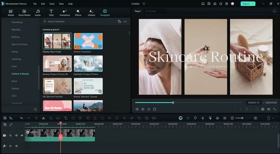The width and height of the screenshot is (280, 154).
Task: Select the Unboxing category
Action: (x=16, y=59)
